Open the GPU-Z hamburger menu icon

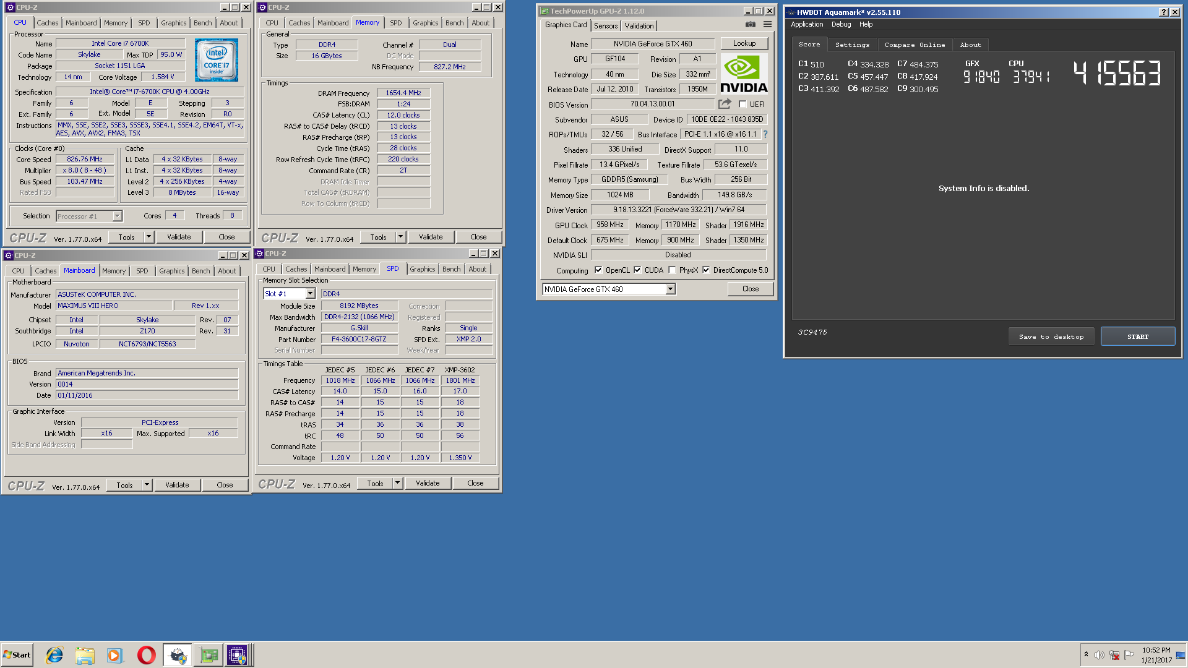(x=767, y=25)
